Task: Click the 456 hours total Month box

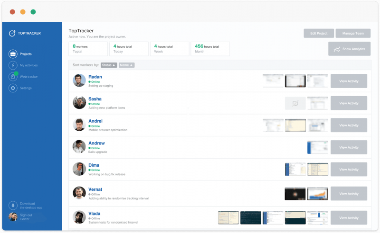Action: 210,49
